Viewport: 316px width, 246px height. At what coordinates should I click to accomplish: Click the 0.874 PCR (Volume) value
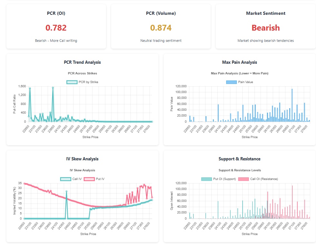tap(161, 28)
